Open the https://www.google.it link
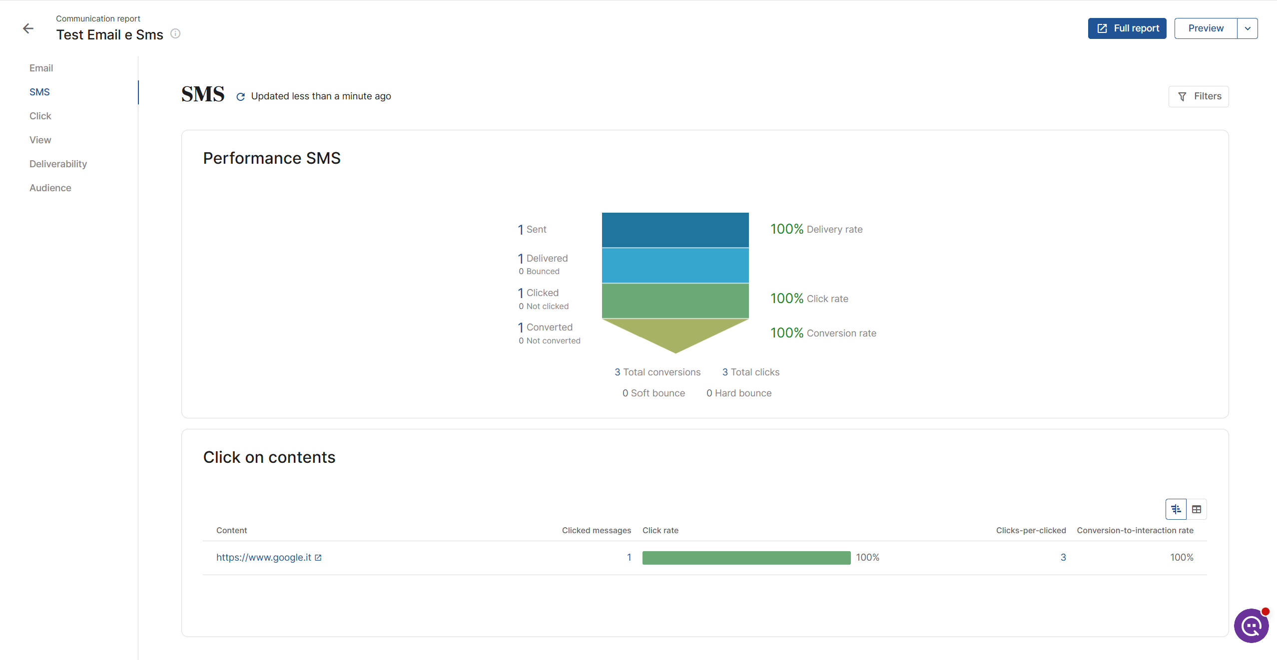Image resolution: width=1277 pixels, height=660 pixels. (264, 558)
